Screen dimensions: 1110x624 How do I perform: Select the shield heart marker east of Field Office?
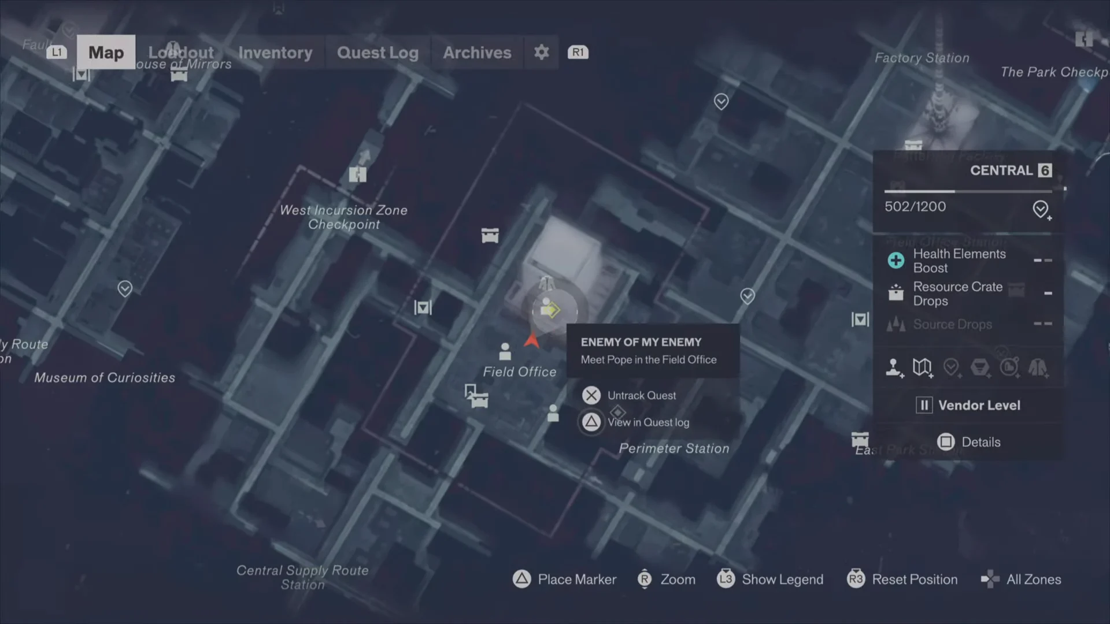748,296
